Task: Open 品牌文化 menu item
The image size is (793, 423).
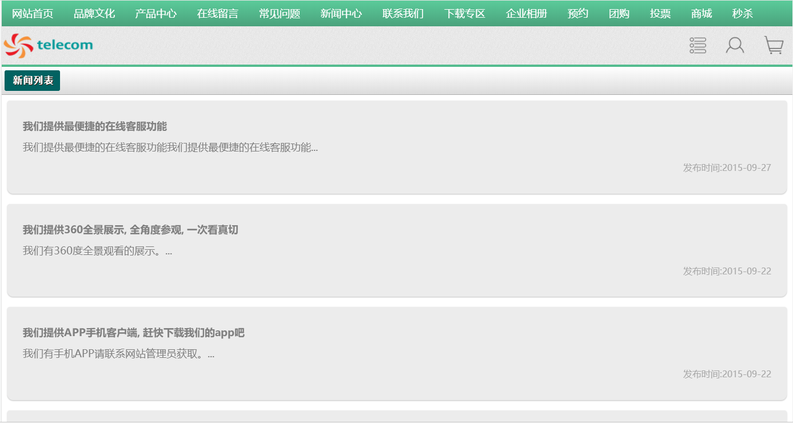Action: pyautogui.click(x=94, y=14)
